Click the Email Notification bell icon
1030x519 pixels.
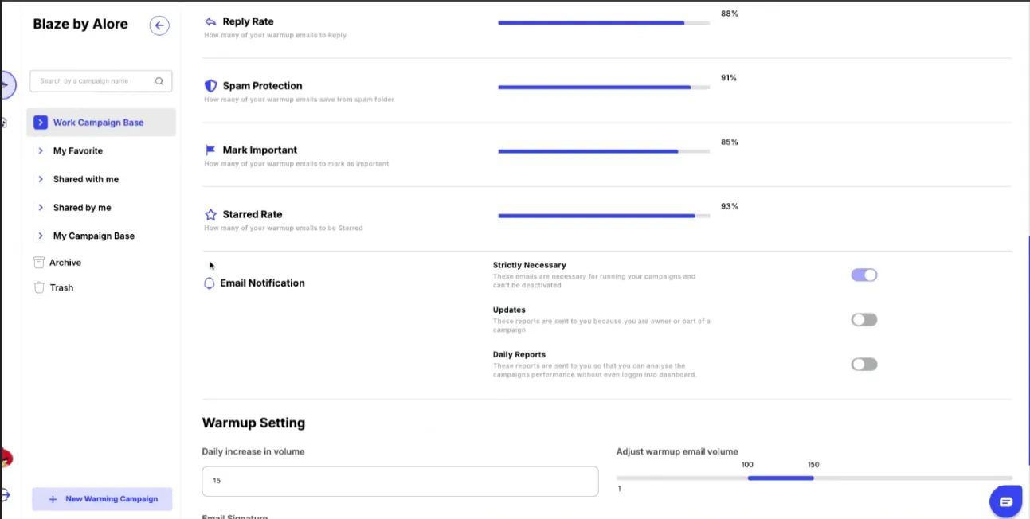click(209, 283)
